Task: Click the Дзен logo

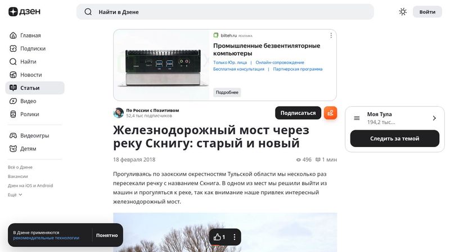Action: pyautogui.click(x=24, y=12)
